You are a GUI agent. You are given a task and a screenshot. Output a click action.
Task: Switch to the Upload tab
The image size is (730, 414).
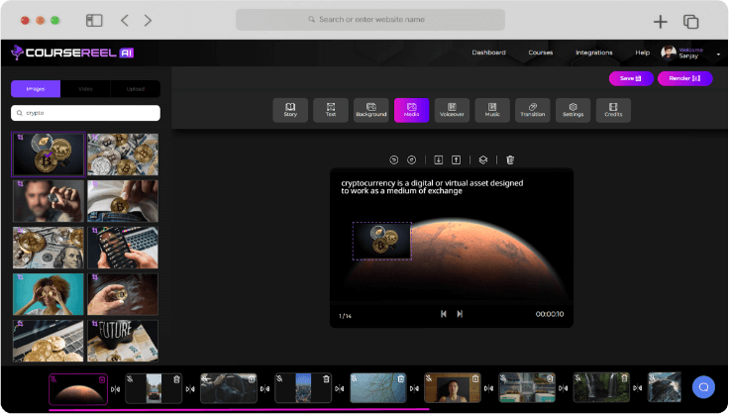136,89
